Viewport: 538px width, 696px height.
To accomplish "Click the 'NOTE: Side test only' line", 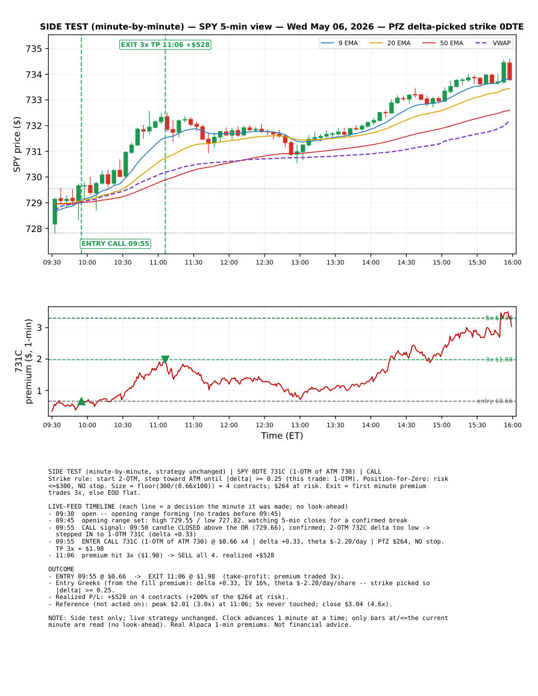I will point(248,621).
